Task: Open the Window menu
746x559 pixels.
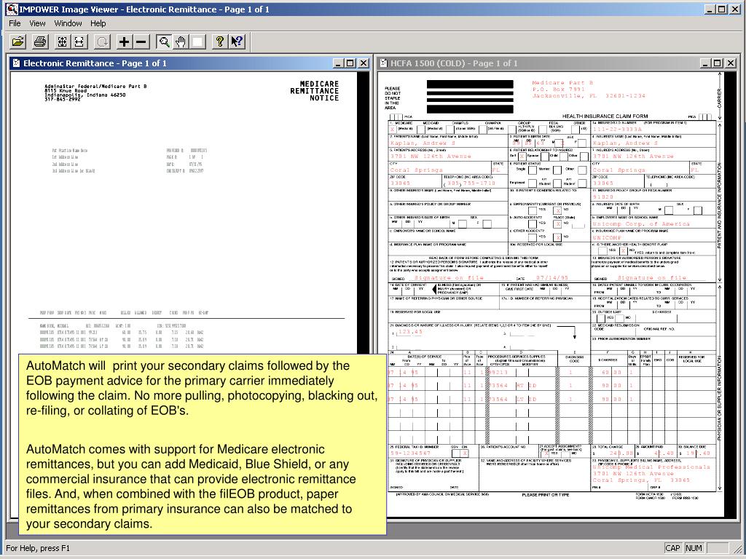Action: 68,23
